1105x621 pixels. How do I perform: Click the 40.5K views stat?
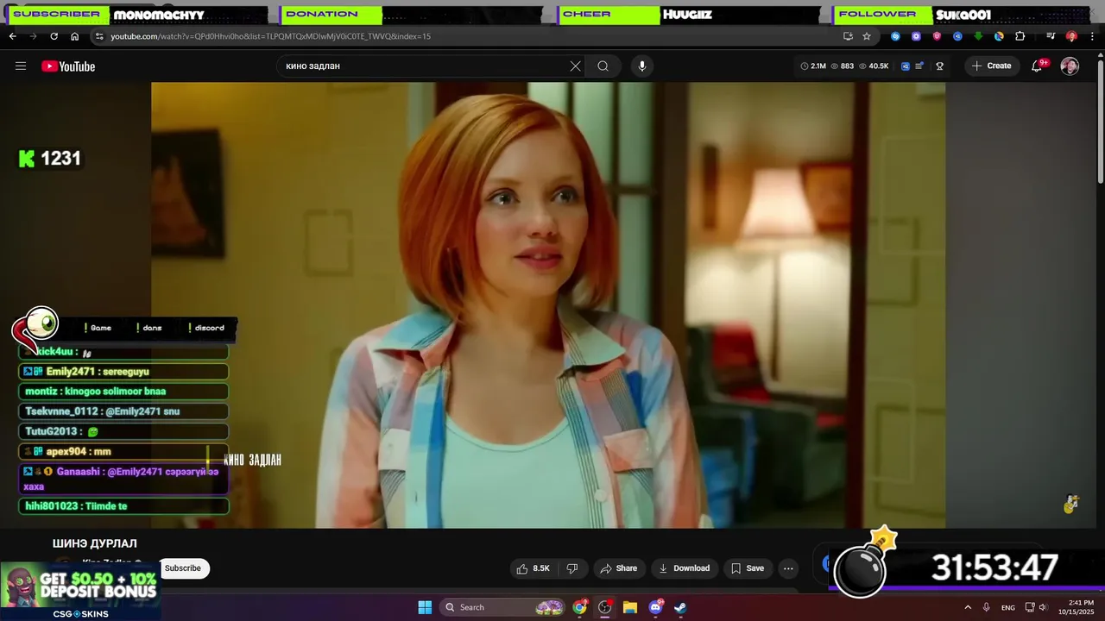click(873, 66)
